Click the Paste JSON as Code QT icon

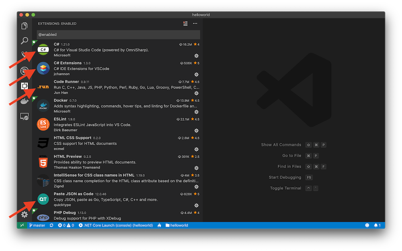click(x=43, y=199)
